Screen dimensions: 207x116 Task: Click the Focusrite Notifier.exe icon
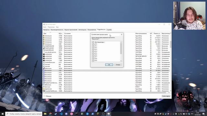44,91
